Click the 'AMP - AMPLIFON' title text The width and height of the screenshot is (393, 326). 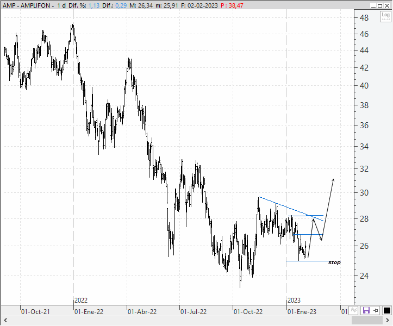tap(26, 5)
